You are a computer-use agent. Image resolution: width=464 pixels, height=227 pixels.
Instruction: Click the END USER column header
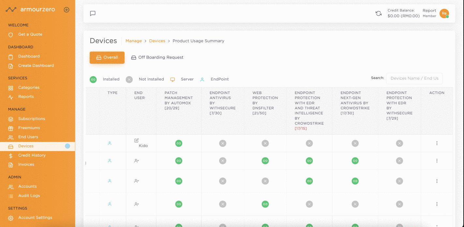(x=140, y=95)
